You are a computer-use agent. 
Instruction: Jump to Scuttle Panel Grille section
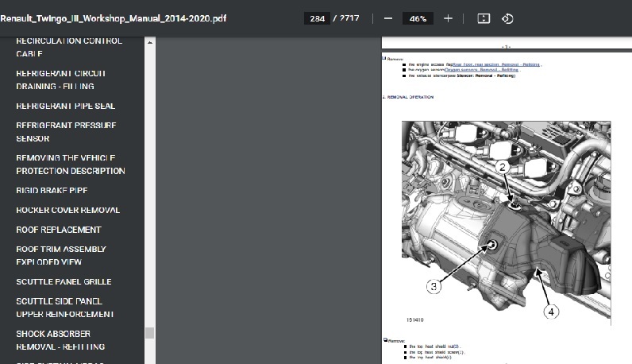click(64, 281)
